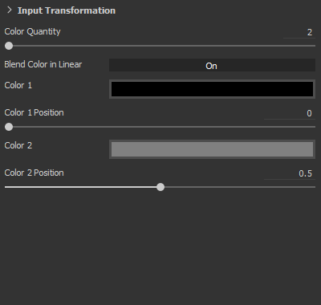The image size is (321, 305).
Task: Click the Color 1 Position value field
Action: (290, 113)
